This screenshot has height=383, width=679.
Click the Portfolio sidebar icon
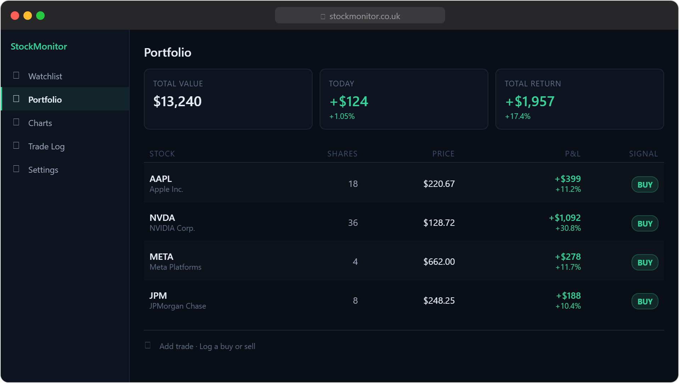(x=16, y=99)
